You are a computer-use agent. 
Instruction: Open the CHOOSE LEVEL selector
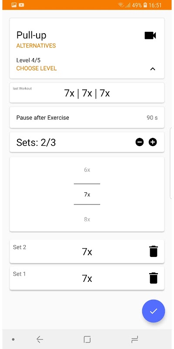point(37,68)
